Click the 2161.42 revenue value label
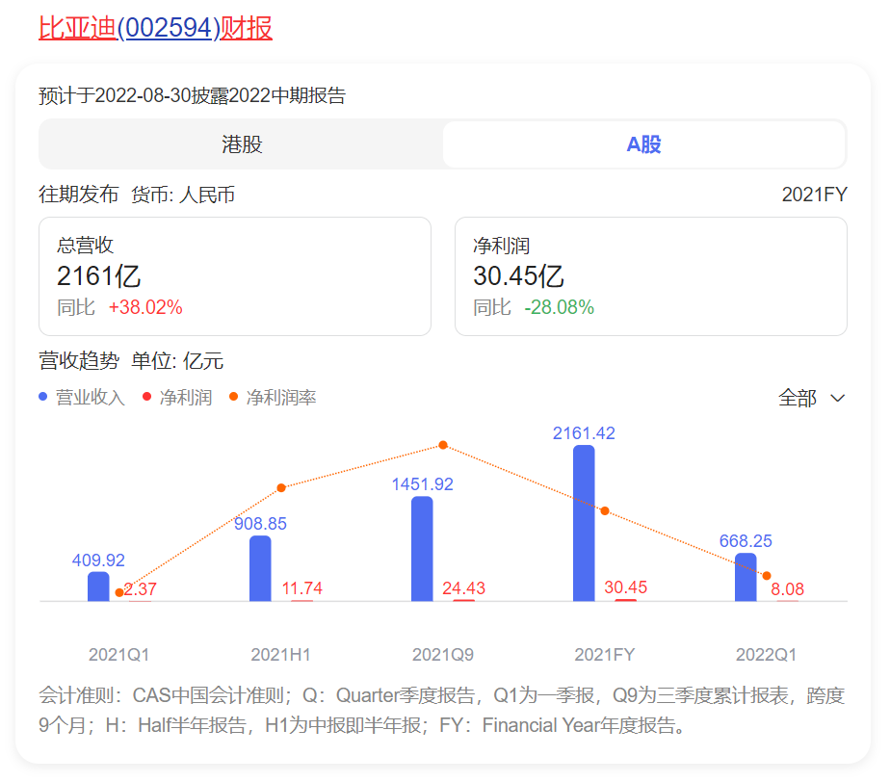 coord(584,433)
